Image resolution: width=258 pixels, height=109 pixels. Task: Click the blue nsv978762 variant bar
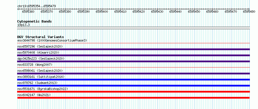(x=133, y=86)
